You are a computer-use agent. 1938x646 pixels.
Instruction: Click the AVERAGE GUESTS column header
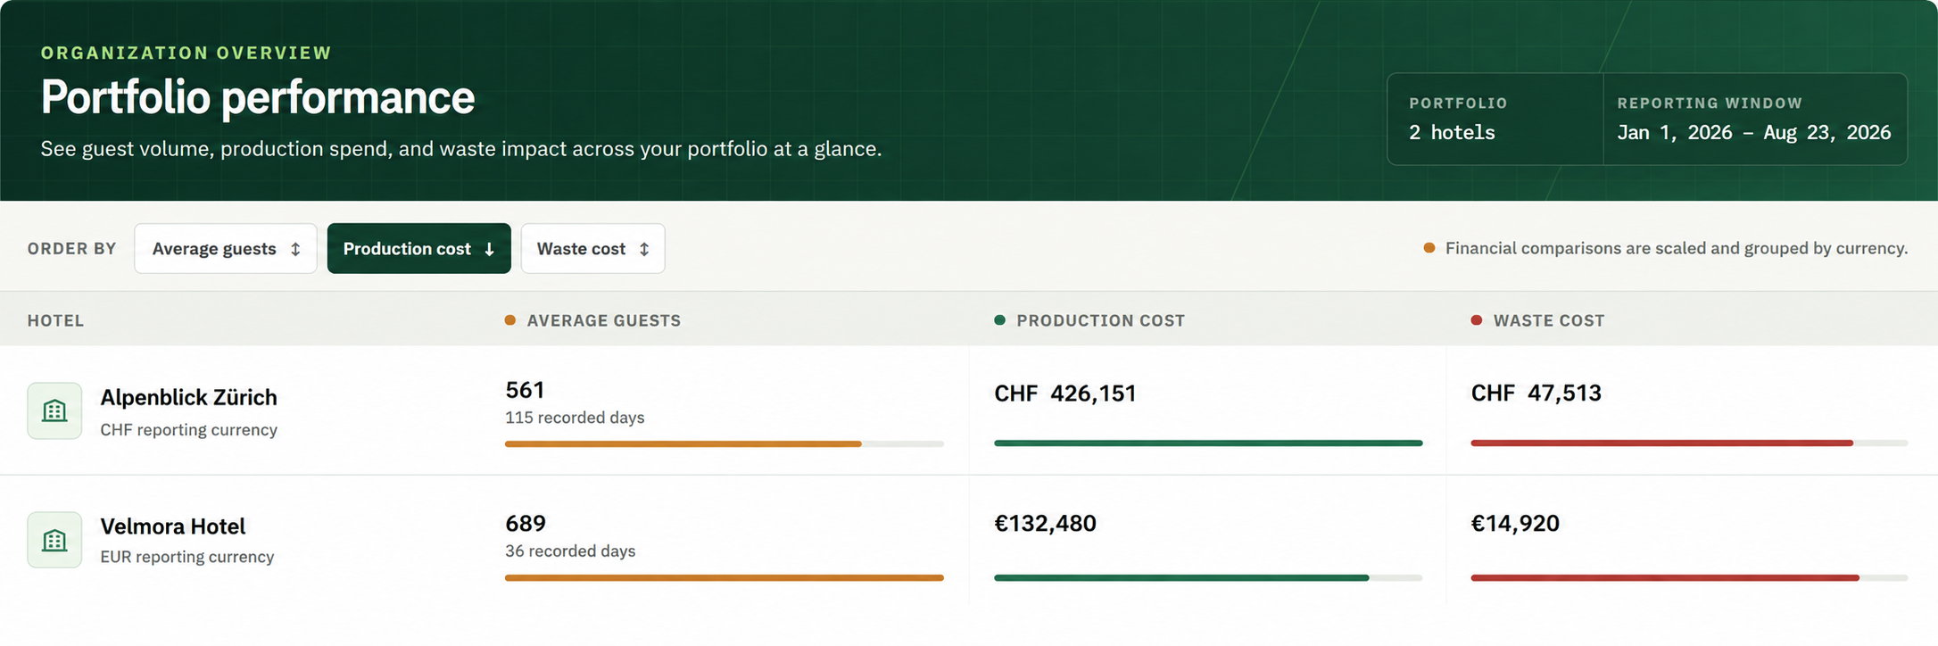tap(603, 320)
